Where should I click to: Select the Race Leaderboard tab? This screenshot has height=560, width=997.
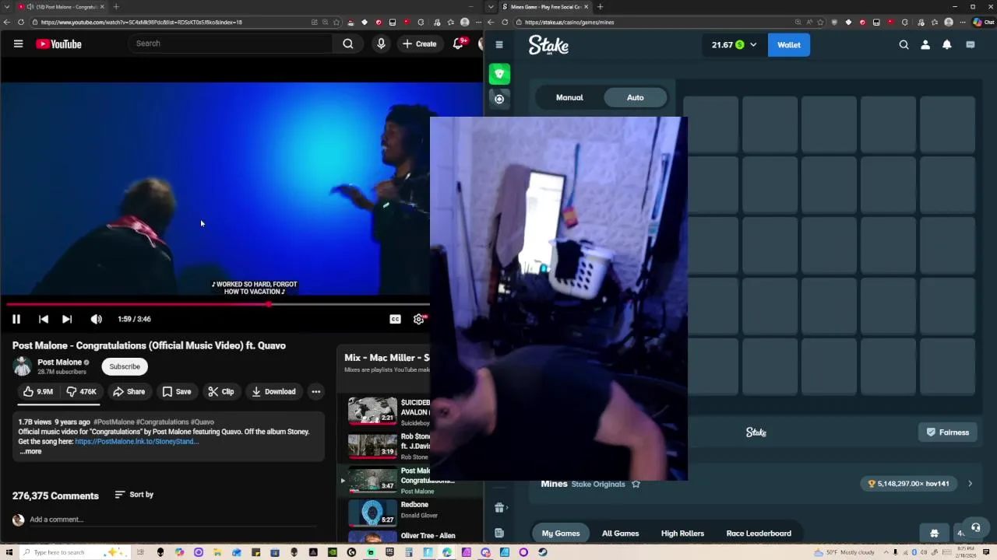[759, 534]
